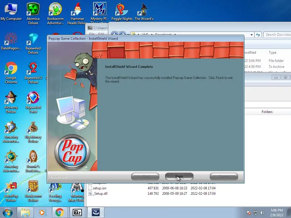Click the Search Downloads field in Explorer

[x=277, y=34]
